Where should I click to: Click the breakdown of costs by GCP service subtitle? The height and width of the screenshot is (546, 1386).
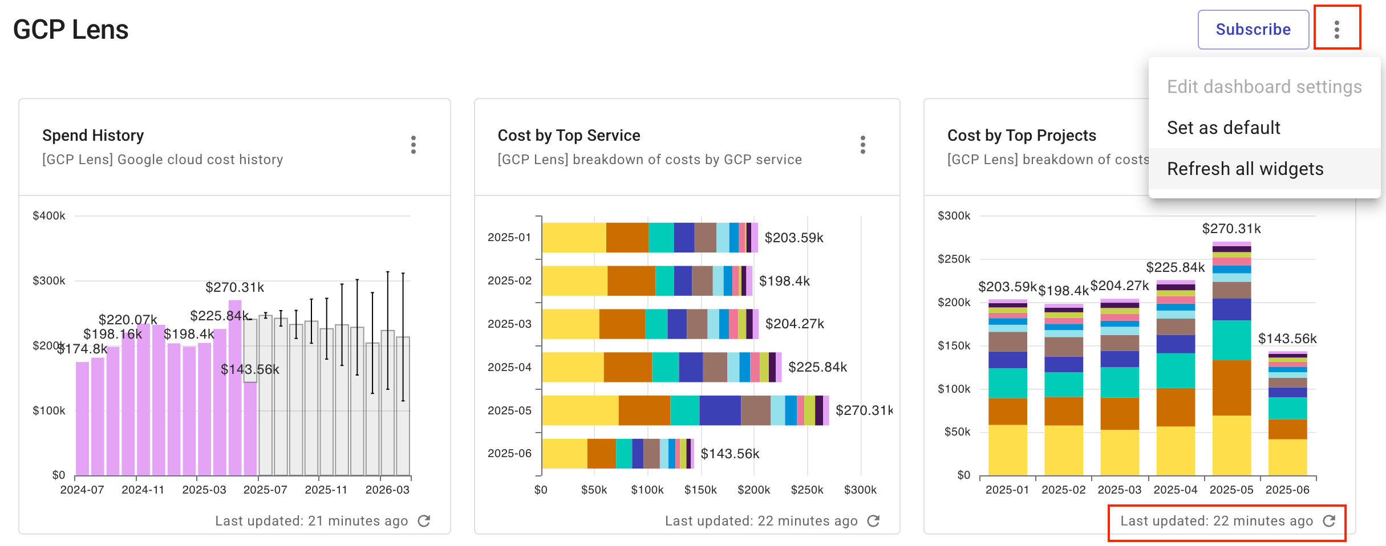point(650,160)
